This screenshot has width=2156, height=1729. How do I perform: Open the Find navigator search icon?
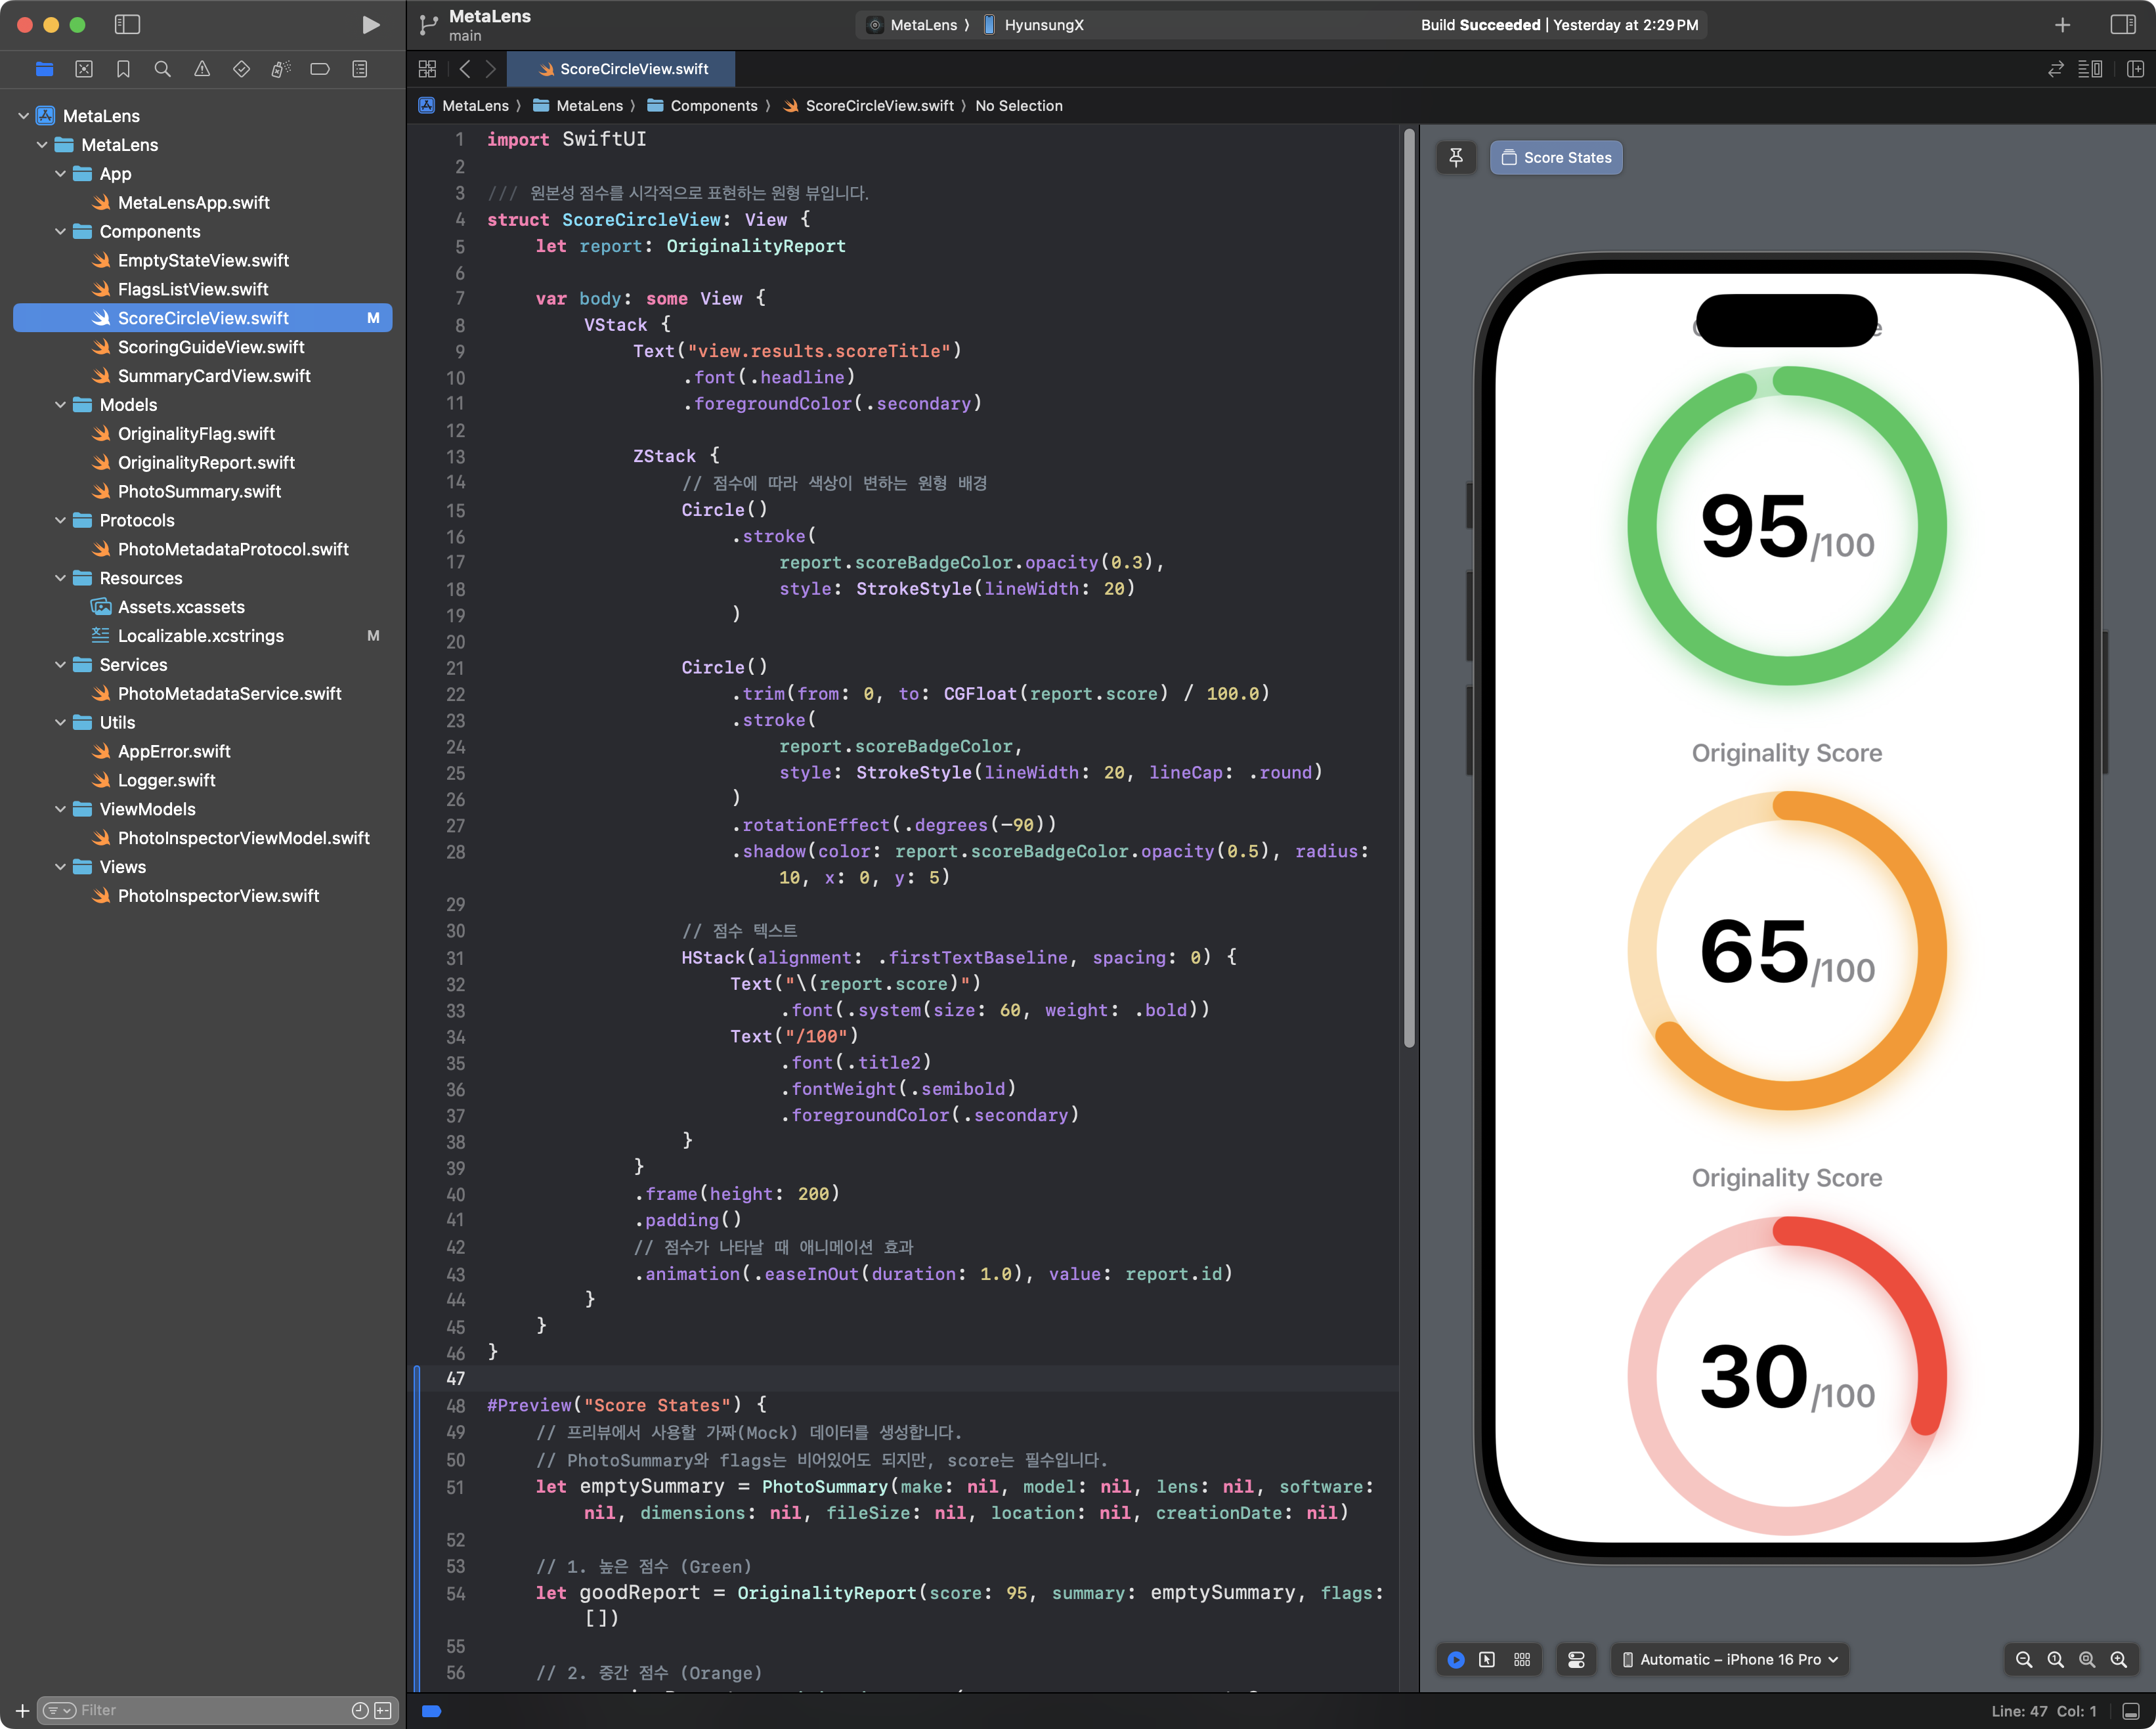point(162,69)
